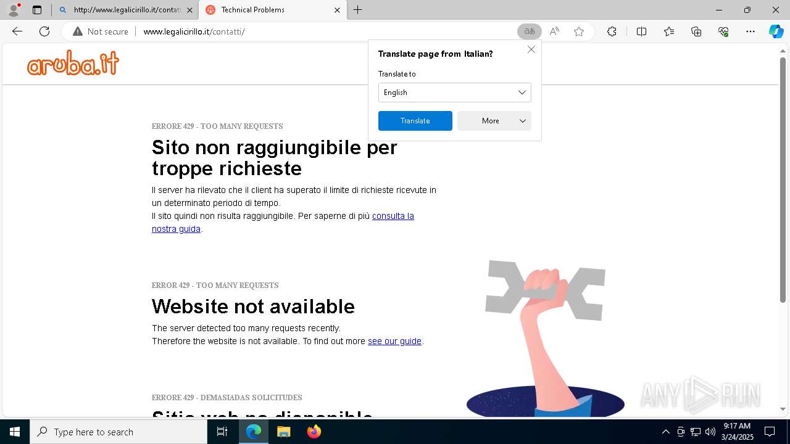This screenshot has height=444, width=790.
Task: Activate the Read aloud icon
Action: tap(554, 31)
